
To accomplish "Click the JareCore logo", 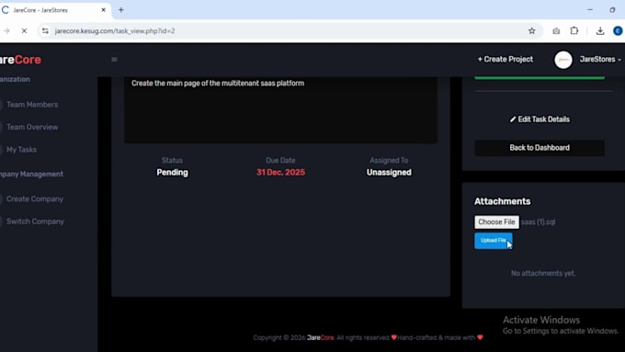I will coord(21,60).
